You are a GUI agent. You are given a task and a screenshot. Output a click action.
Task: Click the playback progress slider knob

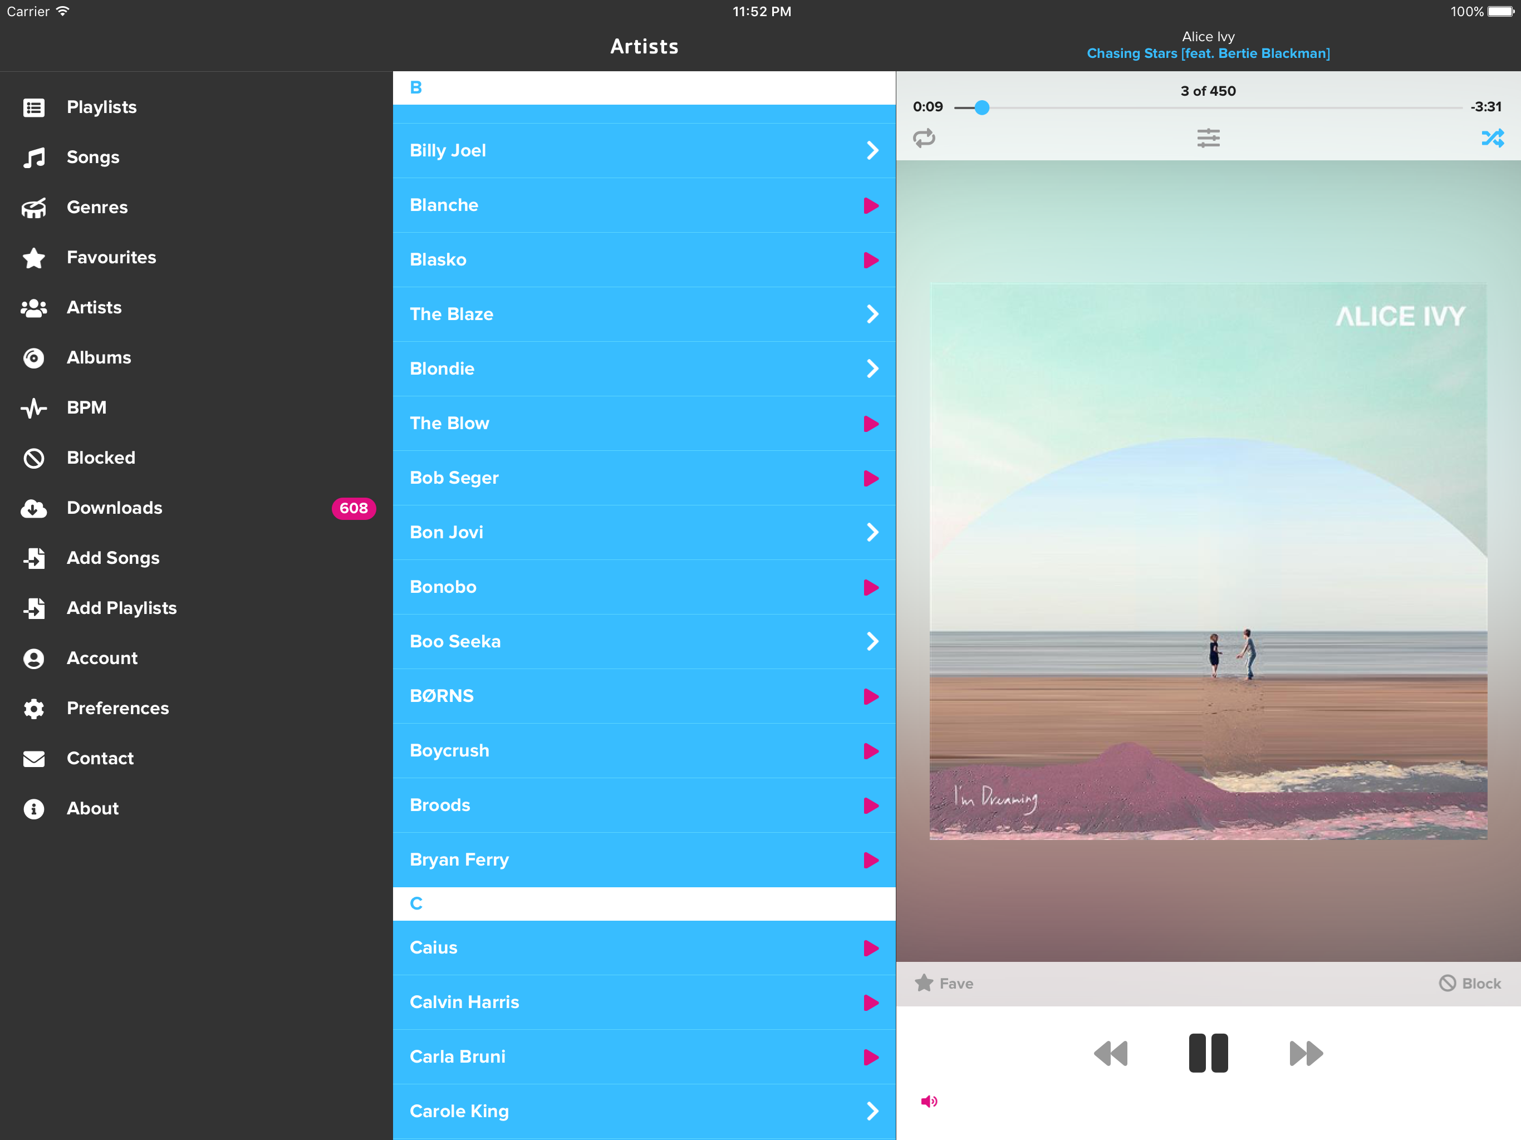[982, 107]
